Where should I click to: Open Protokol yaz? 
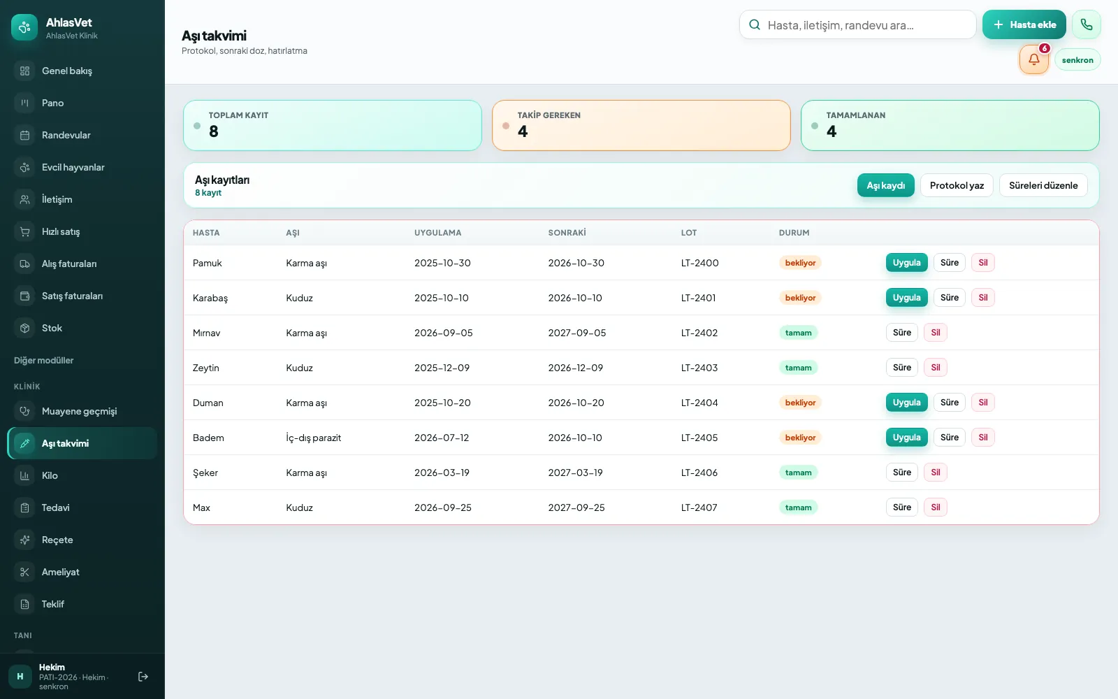(x=957, y=185)
